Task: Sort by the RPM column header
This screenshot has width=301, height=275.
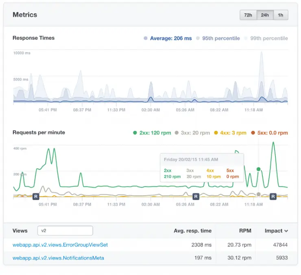Action: click(245, 231)
